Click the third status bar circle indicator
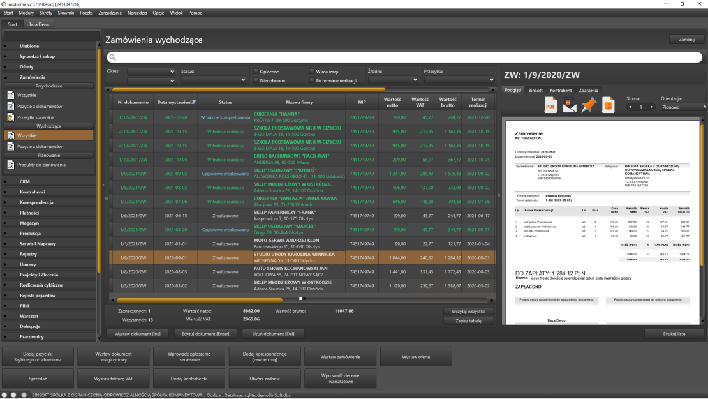Screen dimensions: 708x399 (x=24, y=395)
